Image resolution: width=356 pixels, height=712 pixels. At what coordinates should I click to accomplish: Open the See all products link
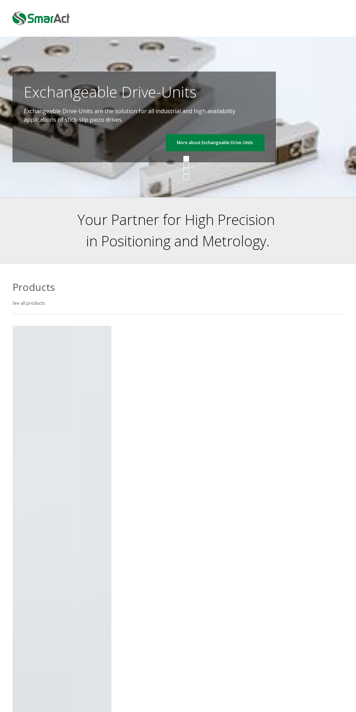[29, 303]
